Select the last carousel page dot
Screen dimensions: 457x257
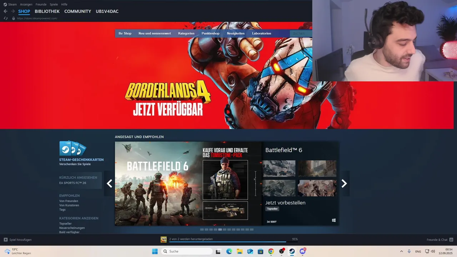tap(252, 230)
